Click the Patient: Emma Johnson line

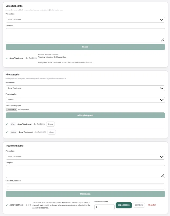tap(48, 54)
